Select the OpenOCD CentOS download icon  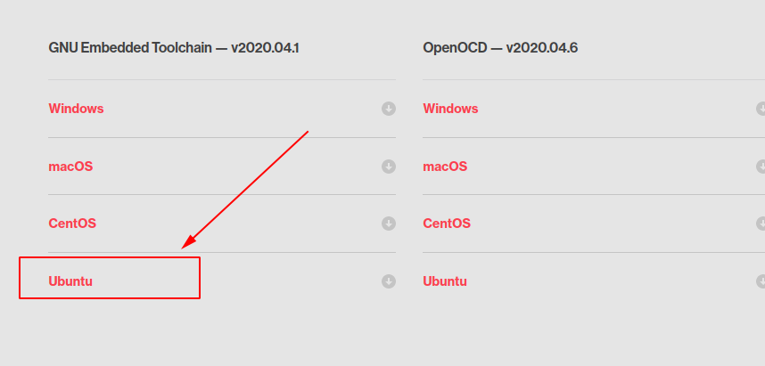[x=761, y=224]
